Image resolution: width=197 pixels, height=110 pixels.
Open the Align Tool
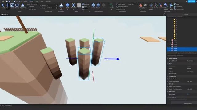click(x=61, y=6)
